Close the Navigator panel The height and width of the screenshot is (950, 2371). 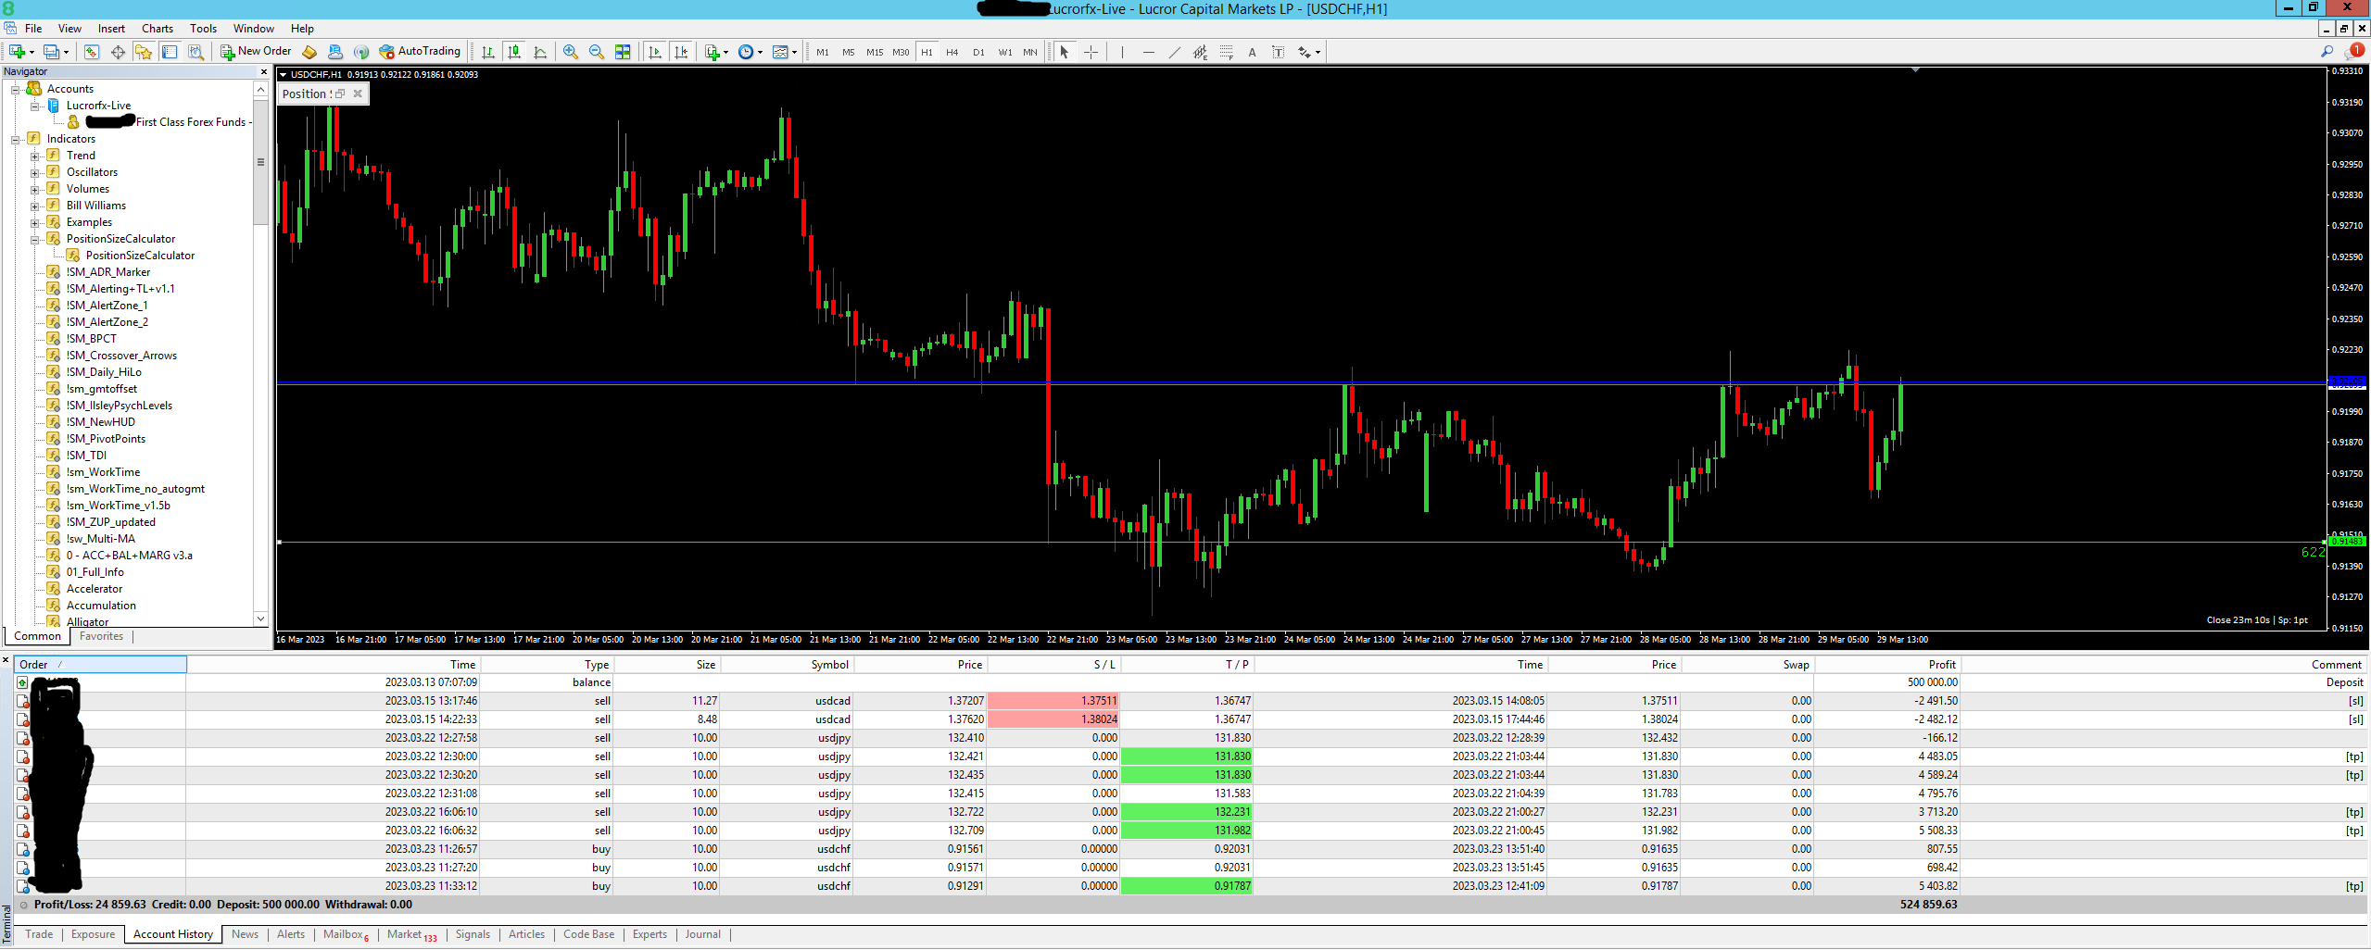point(263,71)
